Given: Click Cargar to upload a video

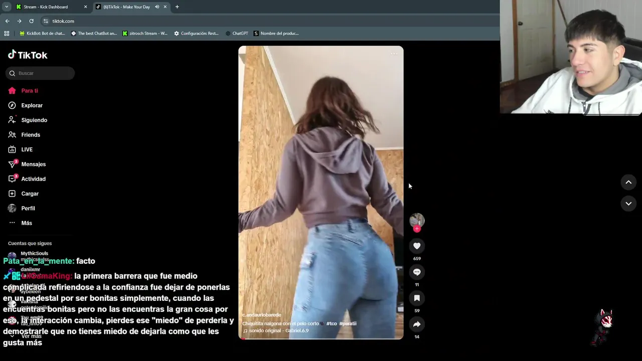Looking at the screenshot, I should [x=24, y=194].
